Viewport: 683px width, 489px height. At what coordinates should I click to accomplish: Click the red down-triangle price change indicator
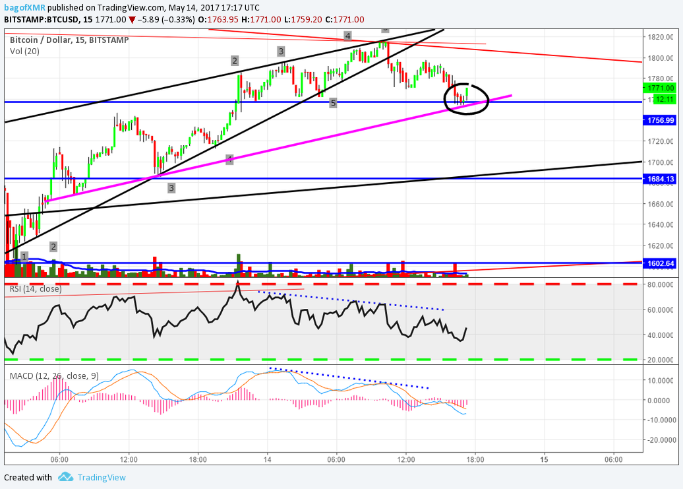pos(132,20)
